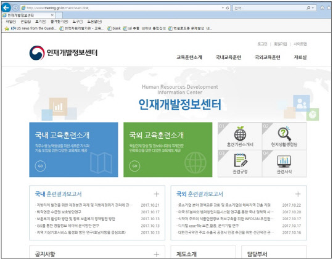Close the 인재개발정보센터 tab
The image size is (333, 259).
[52, 15]
